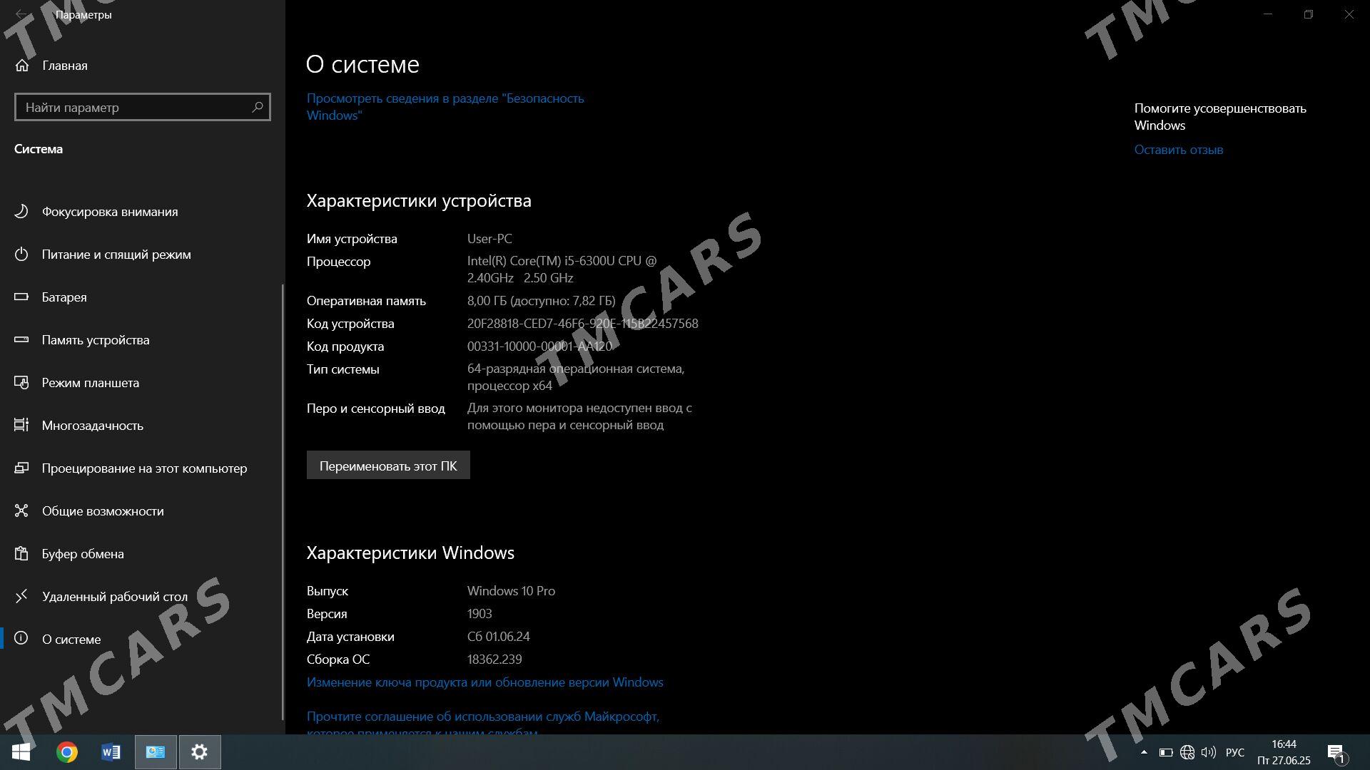Click the product ID 00331-10000 value
The height and width of the screenshot is (770, 1370).
(539, 346)
